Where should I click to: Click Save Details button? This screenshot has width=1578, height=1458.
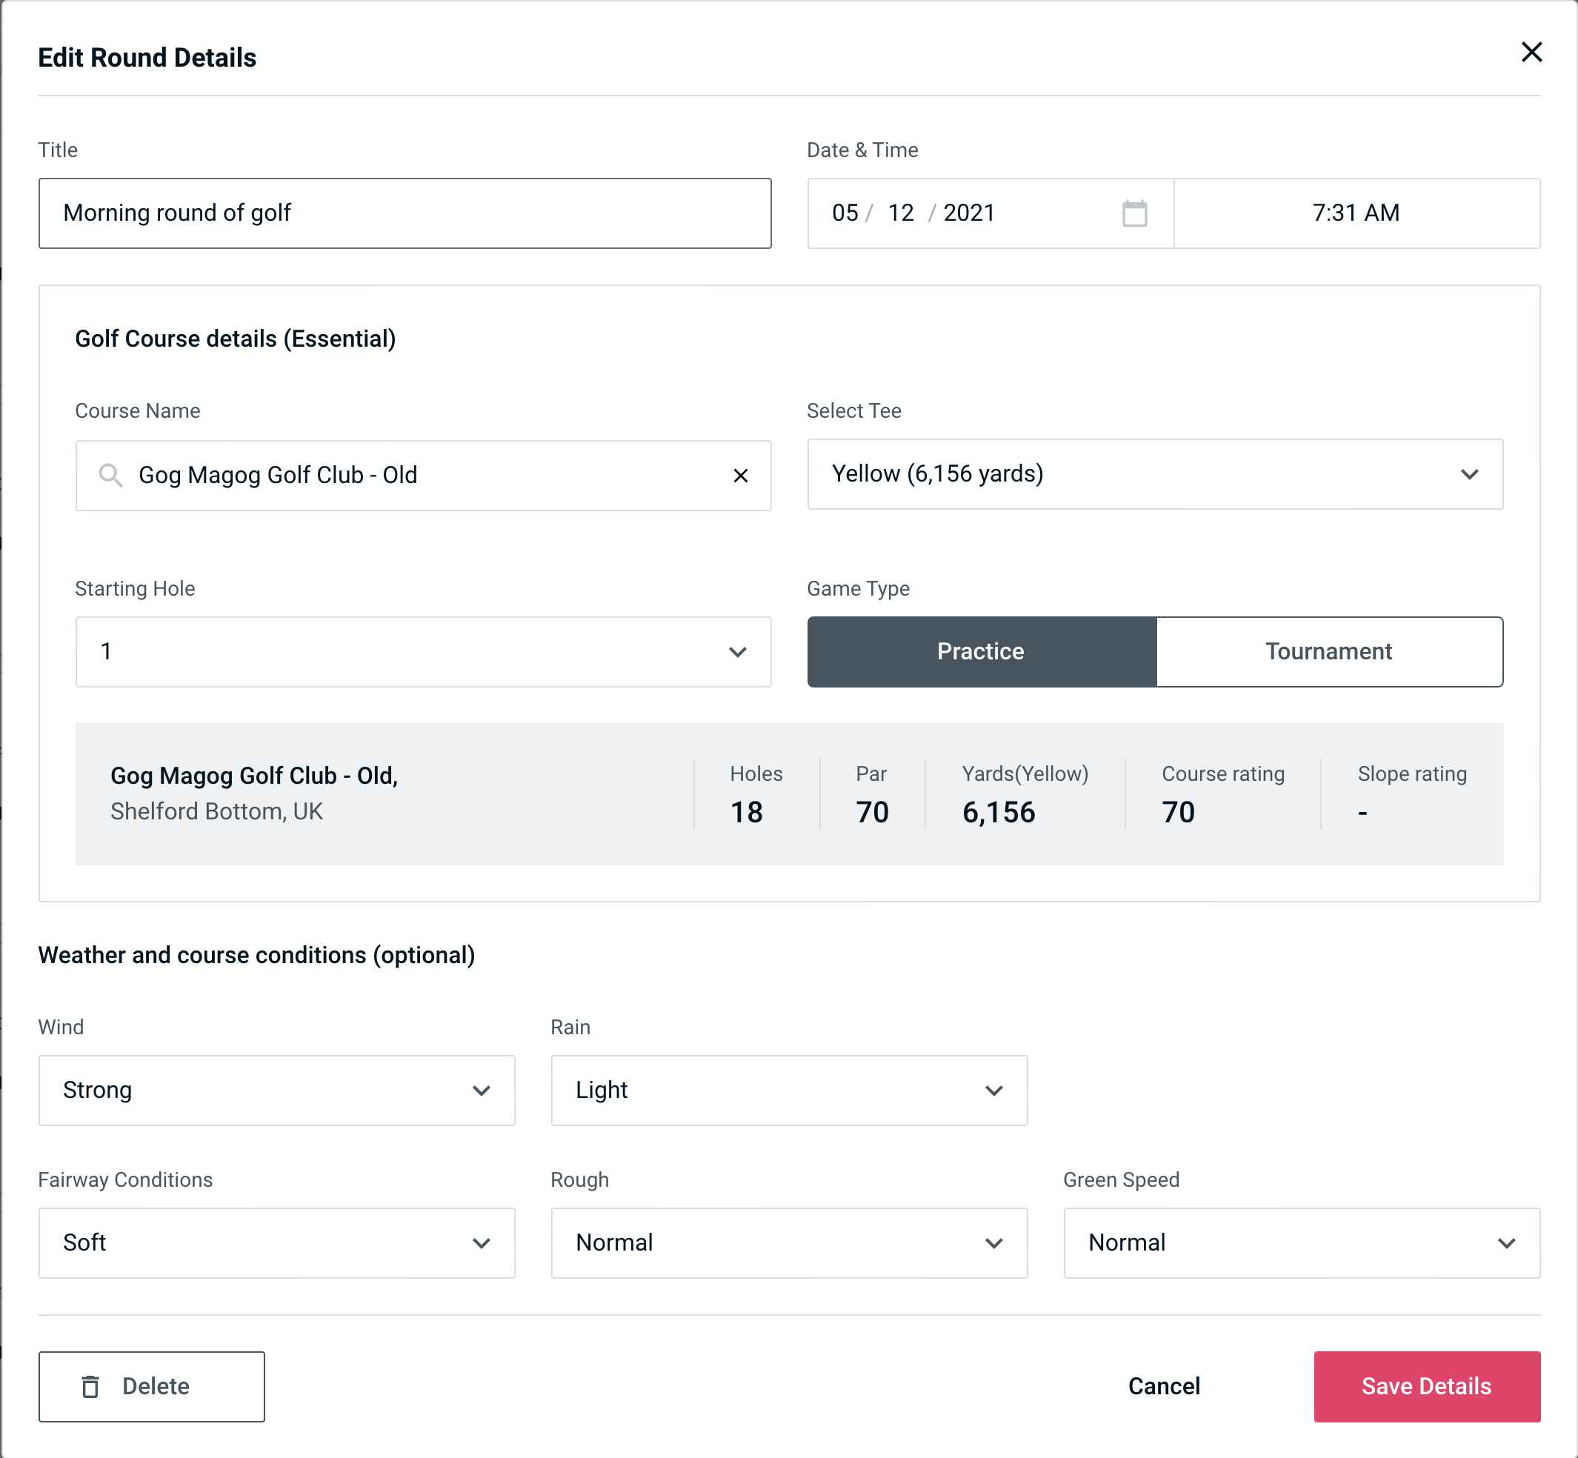(x=1427, y=1385)
